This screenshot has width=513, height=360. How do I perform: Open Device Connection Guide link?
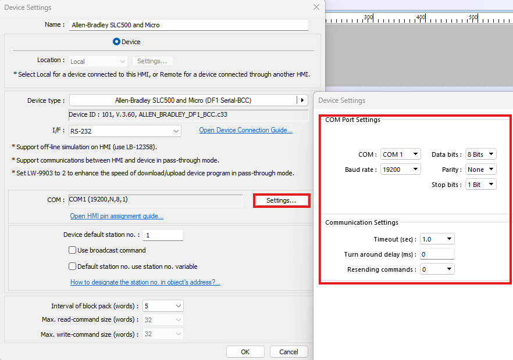point(245,130)
